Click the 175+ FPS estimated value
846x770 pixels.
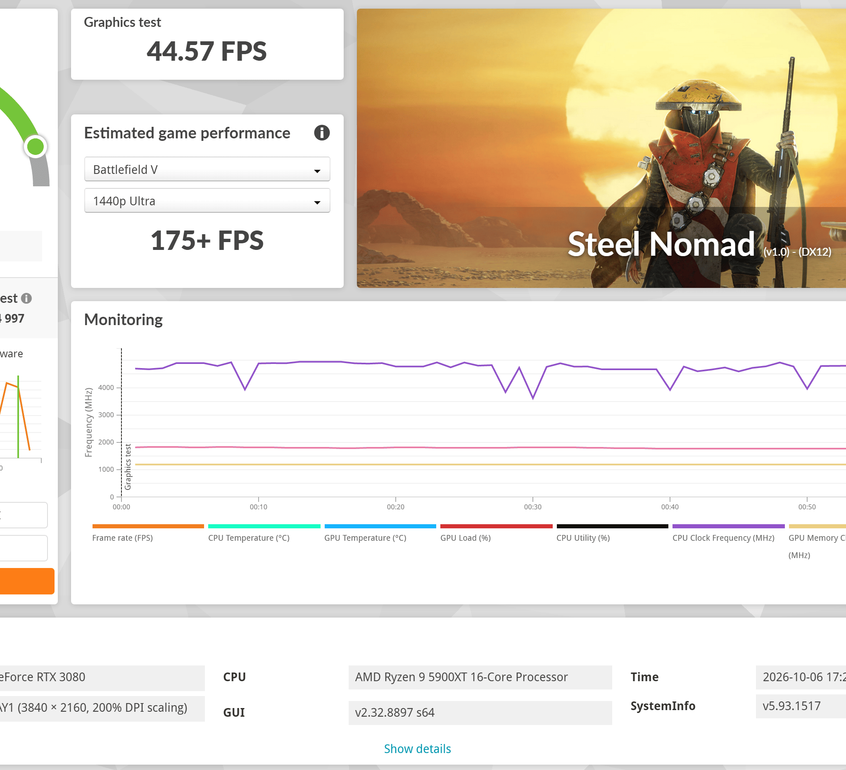tap(207, 240)
